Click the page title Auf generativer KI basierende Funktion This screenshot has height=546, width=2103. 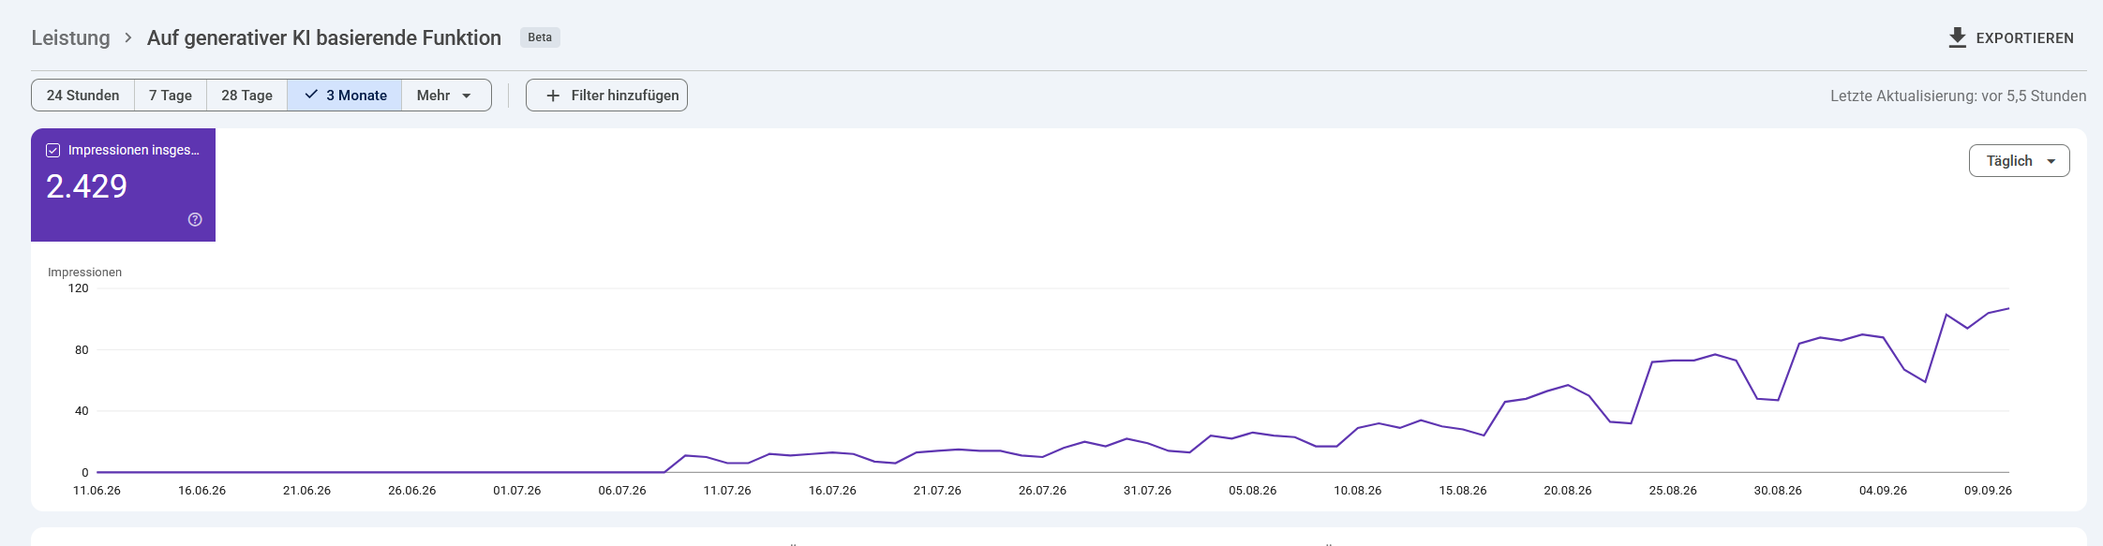(x=324, y=38)
